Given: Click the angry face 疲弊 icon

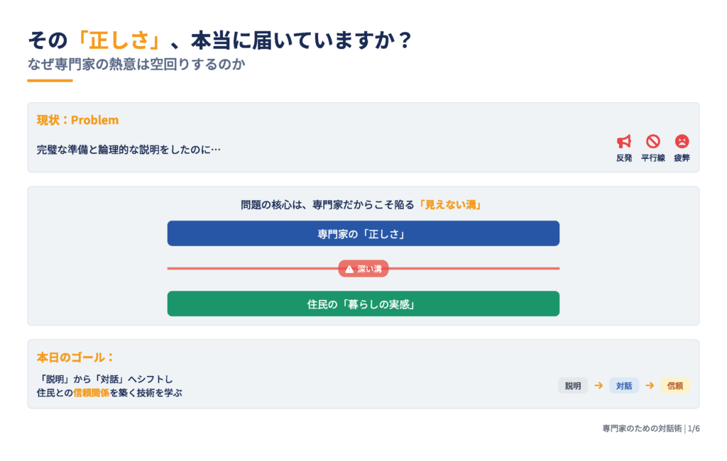Looking at the screenshot, I should (x=682, y=141).
